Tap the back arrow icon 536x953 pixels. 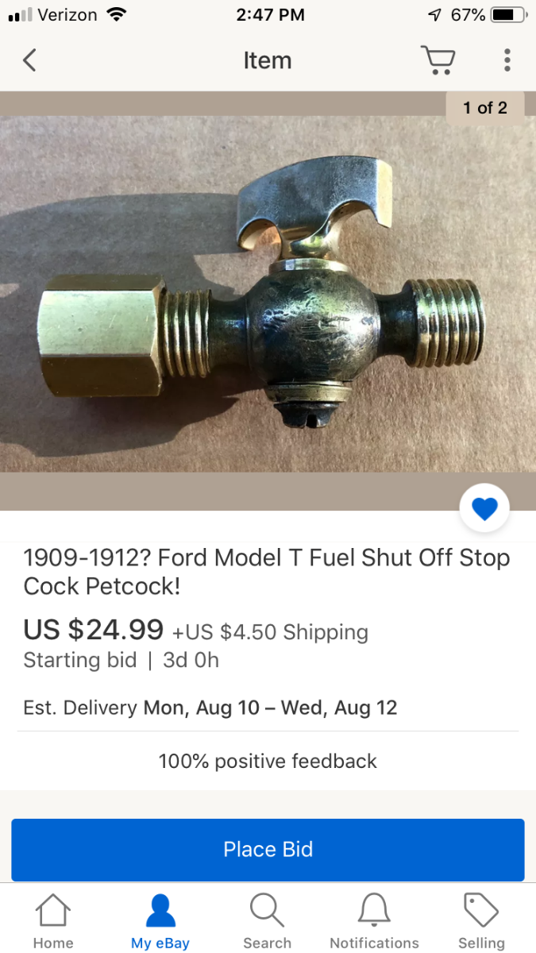[x=29, y=60]
